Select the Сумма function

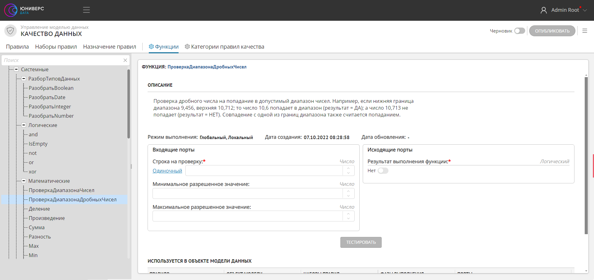tap(37, 227)
